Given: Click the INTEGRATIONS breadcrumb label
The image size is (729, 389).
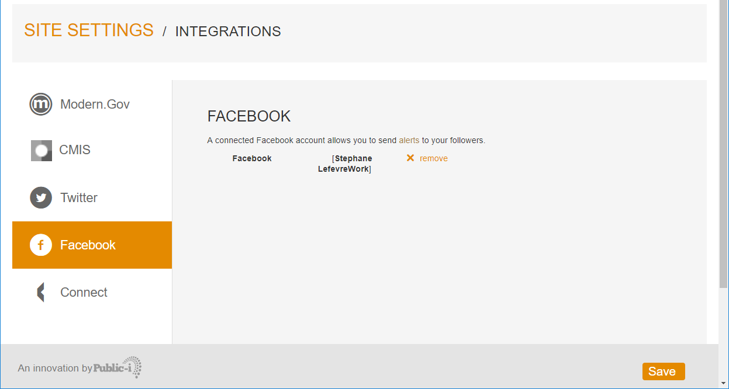Looking at the screenshot, I should [228, 31].
